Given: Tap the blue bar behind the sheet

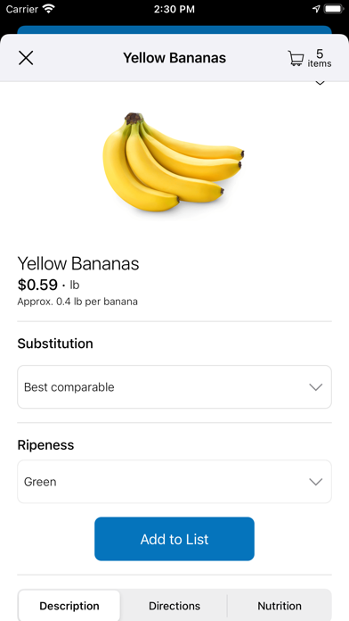Looking at the screenshot, I should (x=174, y=29).
